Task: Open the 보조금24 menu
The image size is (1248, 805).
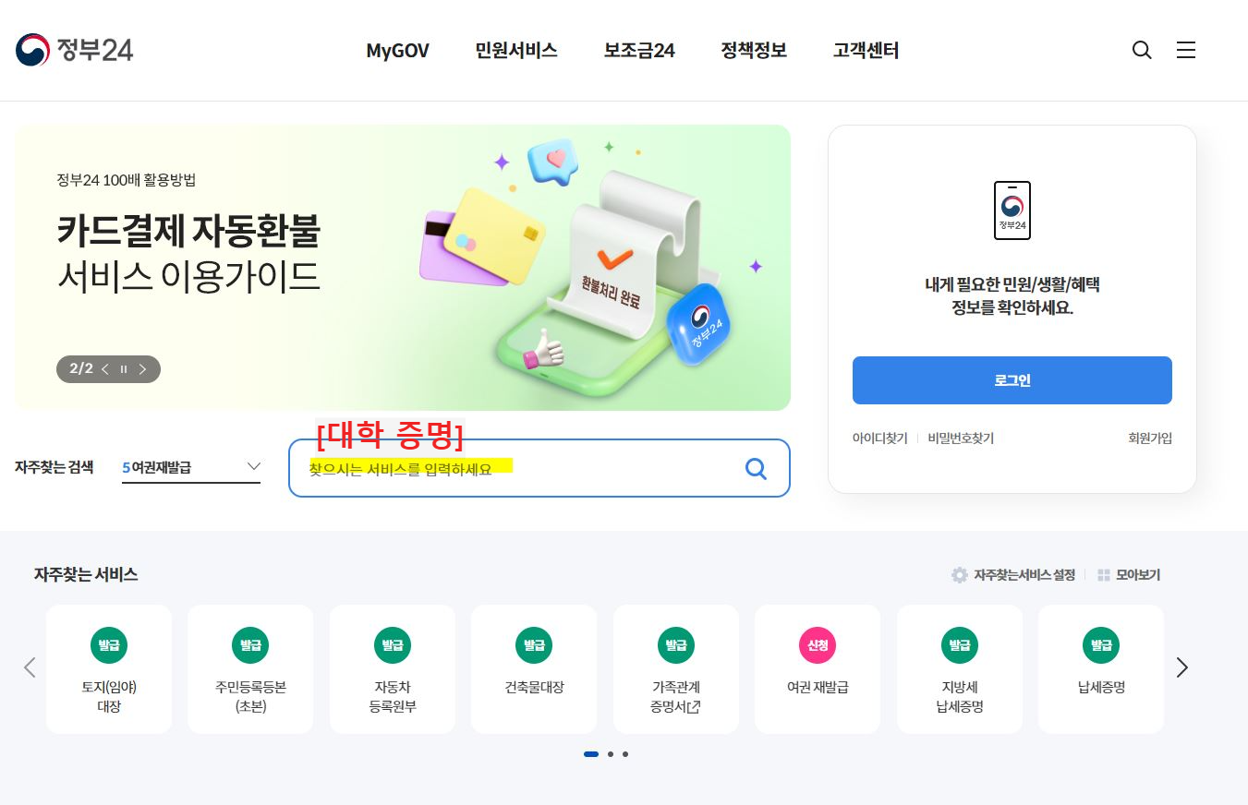Action: (x=639, y=51)
